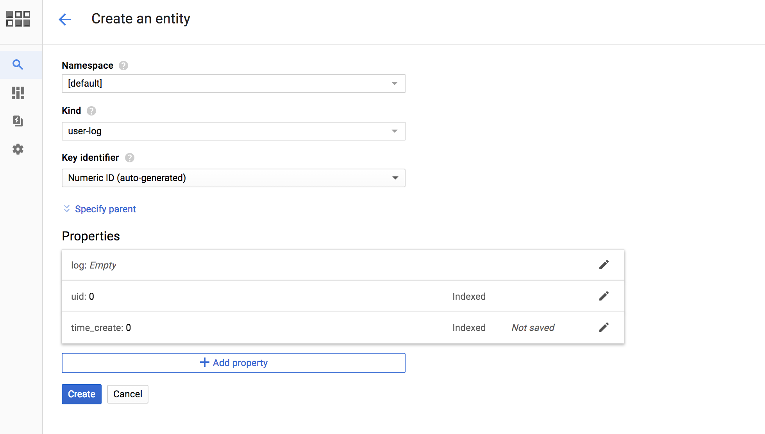Open the Key identifier Numeric ID dropdown
This screenshot has width=765, height=434.
(x=233, y=178)
